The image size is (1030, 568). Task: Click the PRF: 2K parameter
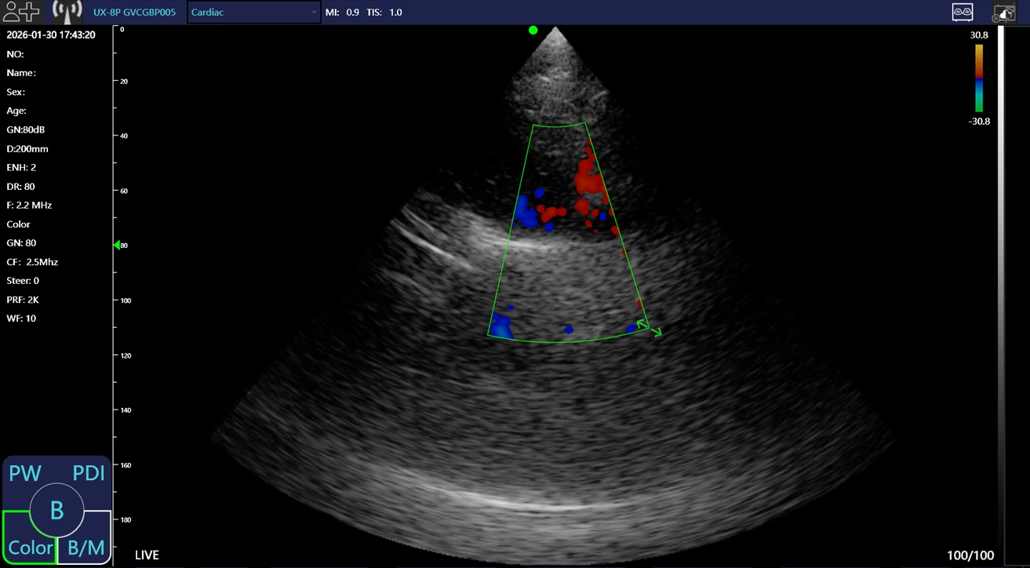[x=23, y=300]
